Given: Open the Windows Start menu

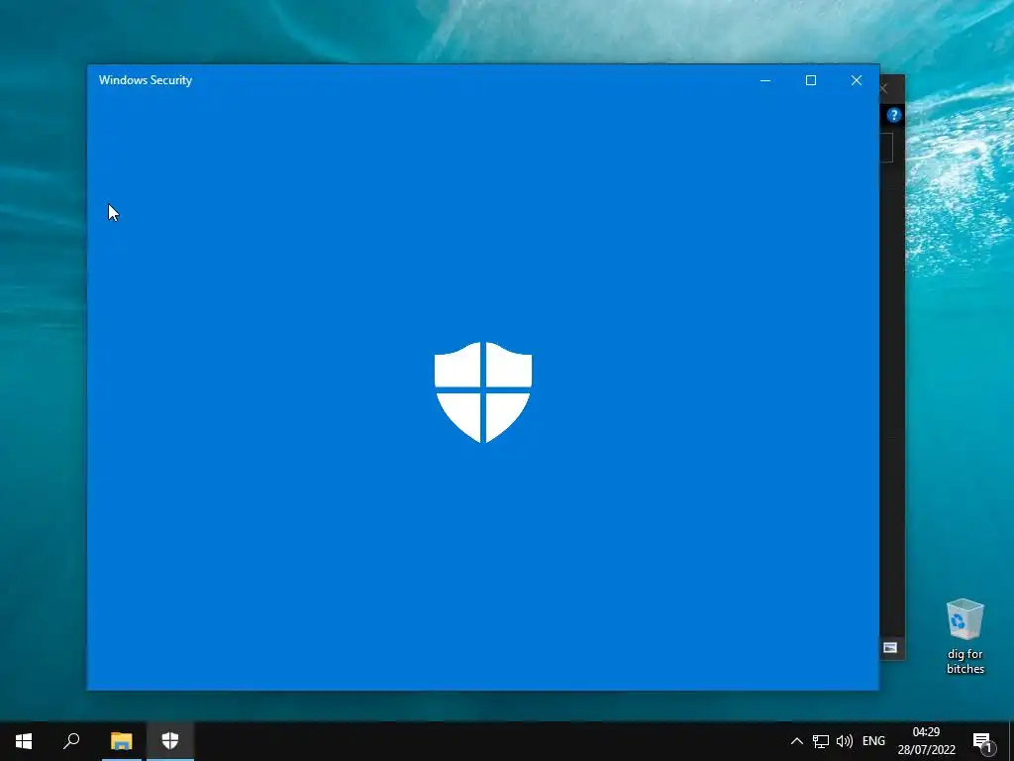Looking at the screenshot, I should (x=24, y=741).
